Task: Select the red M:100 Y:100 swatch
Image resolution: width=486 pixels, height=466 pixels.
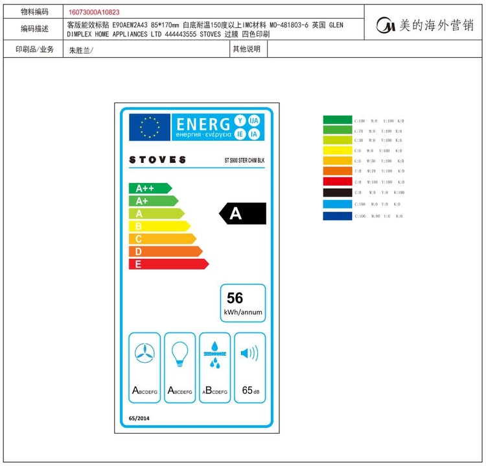Action: [x=338, y=182]
